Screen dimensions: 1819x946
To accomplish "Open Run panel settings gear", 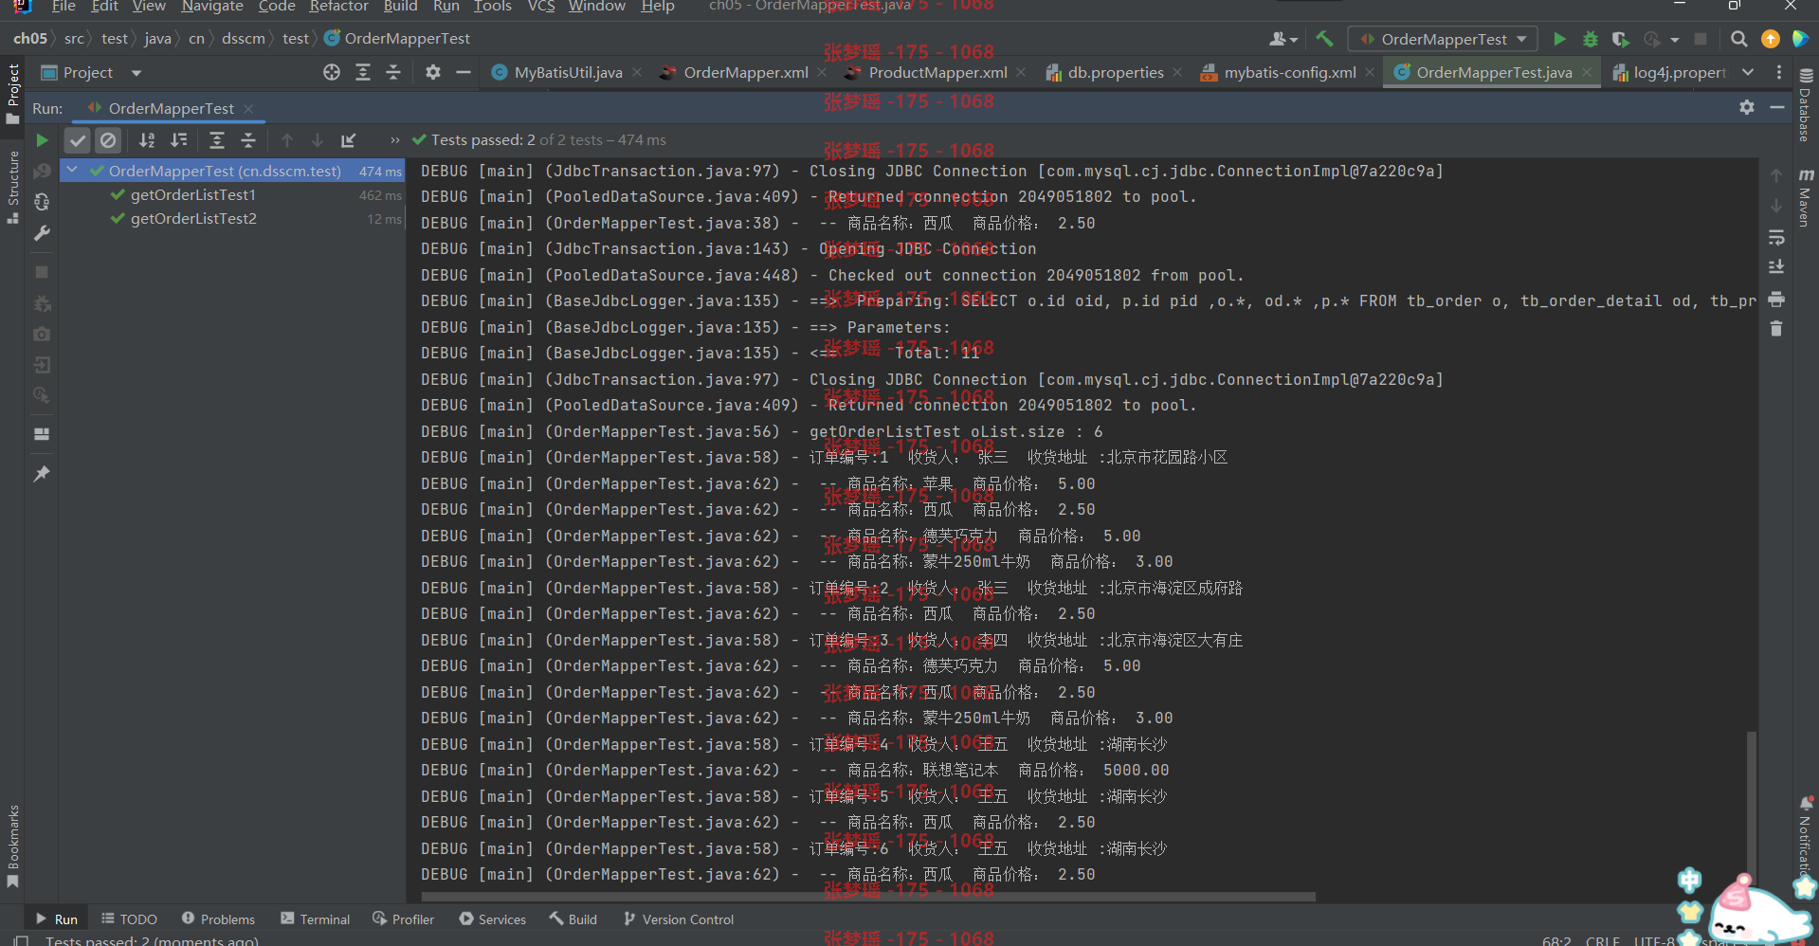I will 1747,107.
